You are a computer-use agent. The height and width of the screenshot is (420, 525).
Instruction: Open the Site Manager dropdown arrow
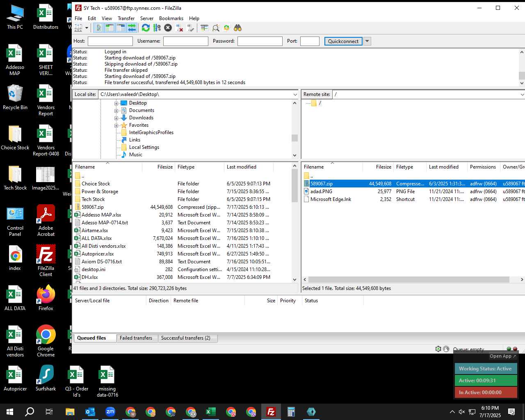[x=87, y=28]
